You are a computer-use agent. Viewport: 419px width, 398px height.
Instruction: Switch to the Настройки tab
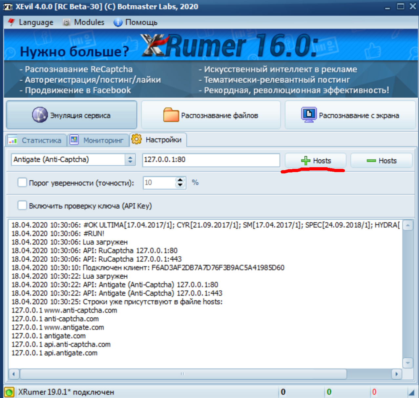click(158, 140)
